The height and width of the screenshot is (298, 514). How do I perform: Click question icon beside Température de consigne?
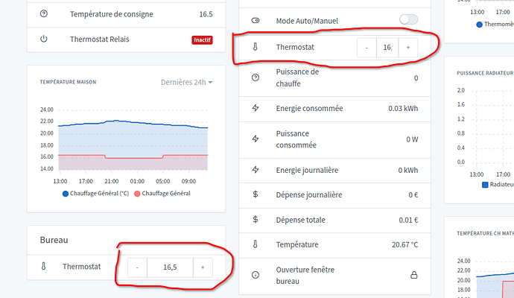pos(43,14)
